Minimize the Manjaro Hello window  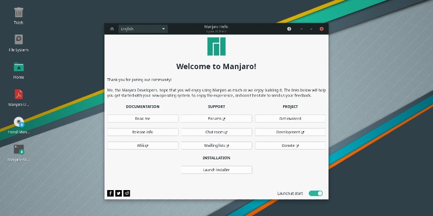(x=301, y=29)
